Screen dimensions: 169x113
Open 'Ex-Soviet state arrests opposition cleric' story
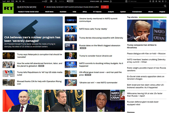coord(146,78)
